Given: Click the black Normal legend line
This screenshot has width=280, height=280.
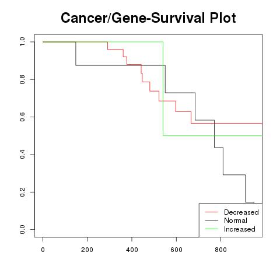Looking at the screenshot, I should (x=212, y=220).
